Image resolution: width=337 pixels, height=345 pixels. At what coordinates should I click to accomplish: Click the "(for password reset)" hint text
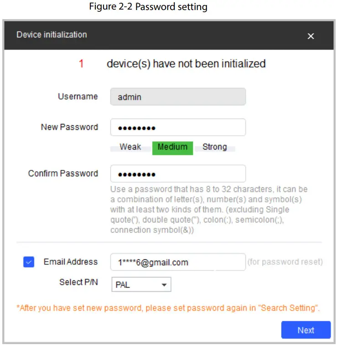pos(285,262)
